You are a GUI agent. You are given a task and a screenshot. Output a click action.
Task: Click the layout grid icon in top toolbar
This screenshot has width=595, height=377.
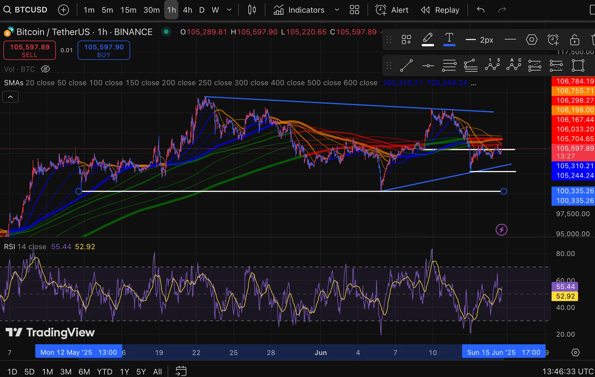pyautogui.click(x=354, y=10)
